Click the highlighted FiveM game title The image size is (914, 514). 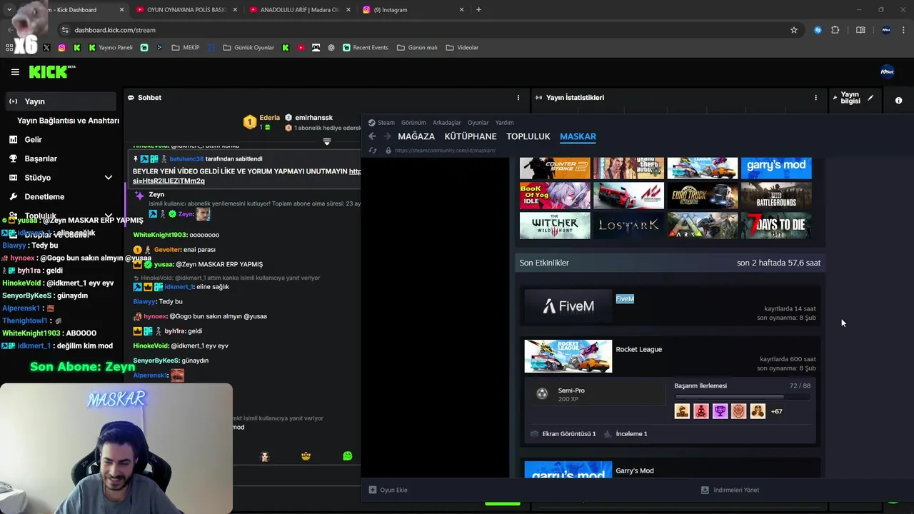click(x=625, y=299)
